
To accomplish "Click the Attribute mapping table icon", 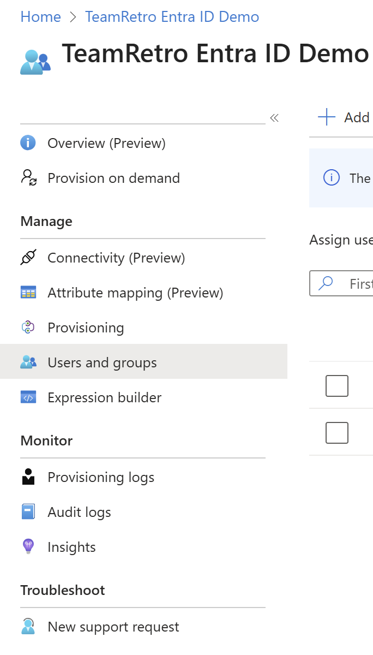I will 28,293.
